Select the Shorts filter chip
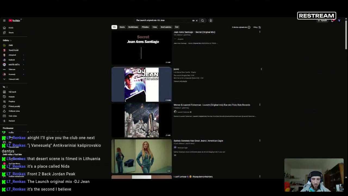This screenshot has width=348, height=196. 122,27
